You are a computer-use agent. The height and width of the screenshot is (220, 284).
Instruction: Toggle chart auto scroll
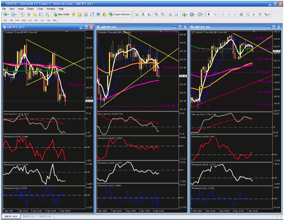[170, 14]
